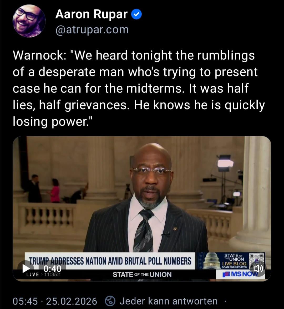Unmute the video speaker icon
The image size is (284, 309).
click(258, 269)
